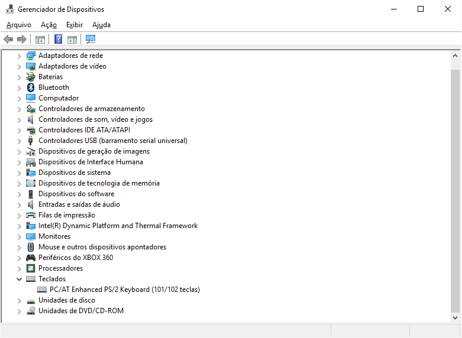Maximize the Gerenciador de Dispositivos window
This screenshot has height=338, width=462.
pyautogui.click(x=421, y=9)
